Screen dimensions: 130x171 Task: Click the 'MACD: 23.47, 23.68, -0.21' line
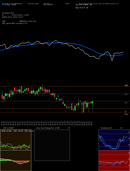pos(13,17)
